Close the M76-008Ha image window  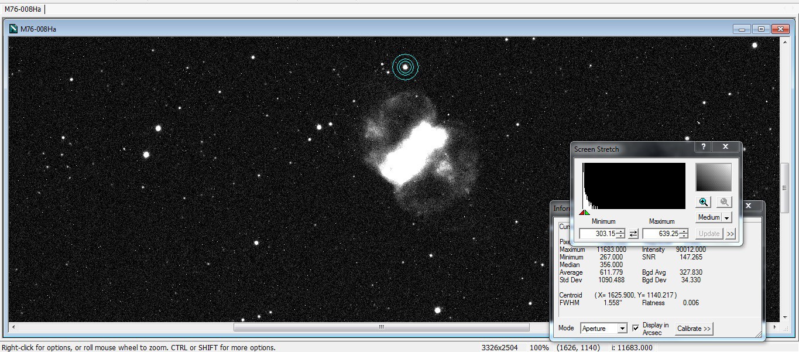click(x=781, y=29)
